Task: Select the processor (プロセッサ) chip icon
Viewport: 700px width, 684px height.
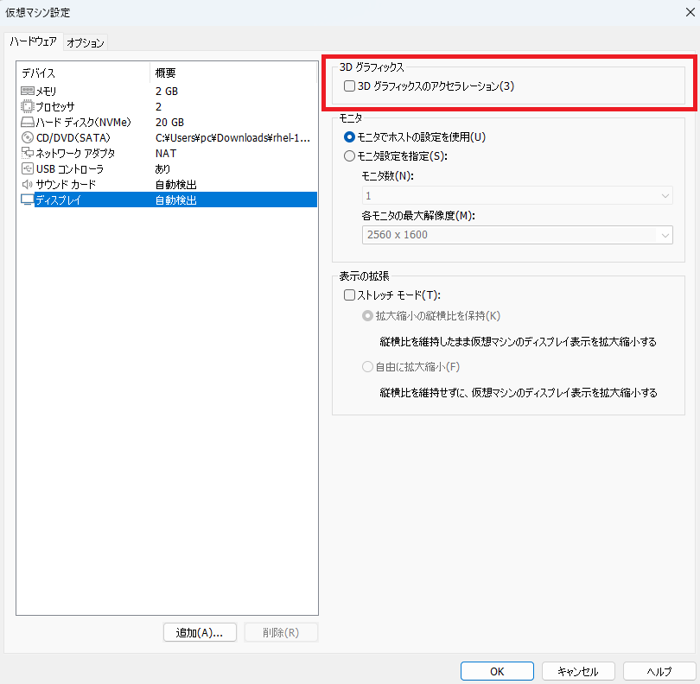Action: 27,106
